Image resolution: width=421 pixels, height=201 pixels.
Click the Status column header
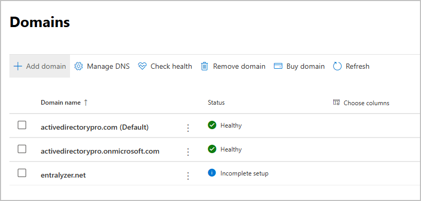coord(216,103)
